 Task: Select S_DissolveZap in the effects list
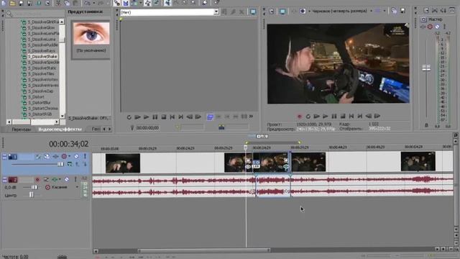pyautogui.click(x=40, y=91)
